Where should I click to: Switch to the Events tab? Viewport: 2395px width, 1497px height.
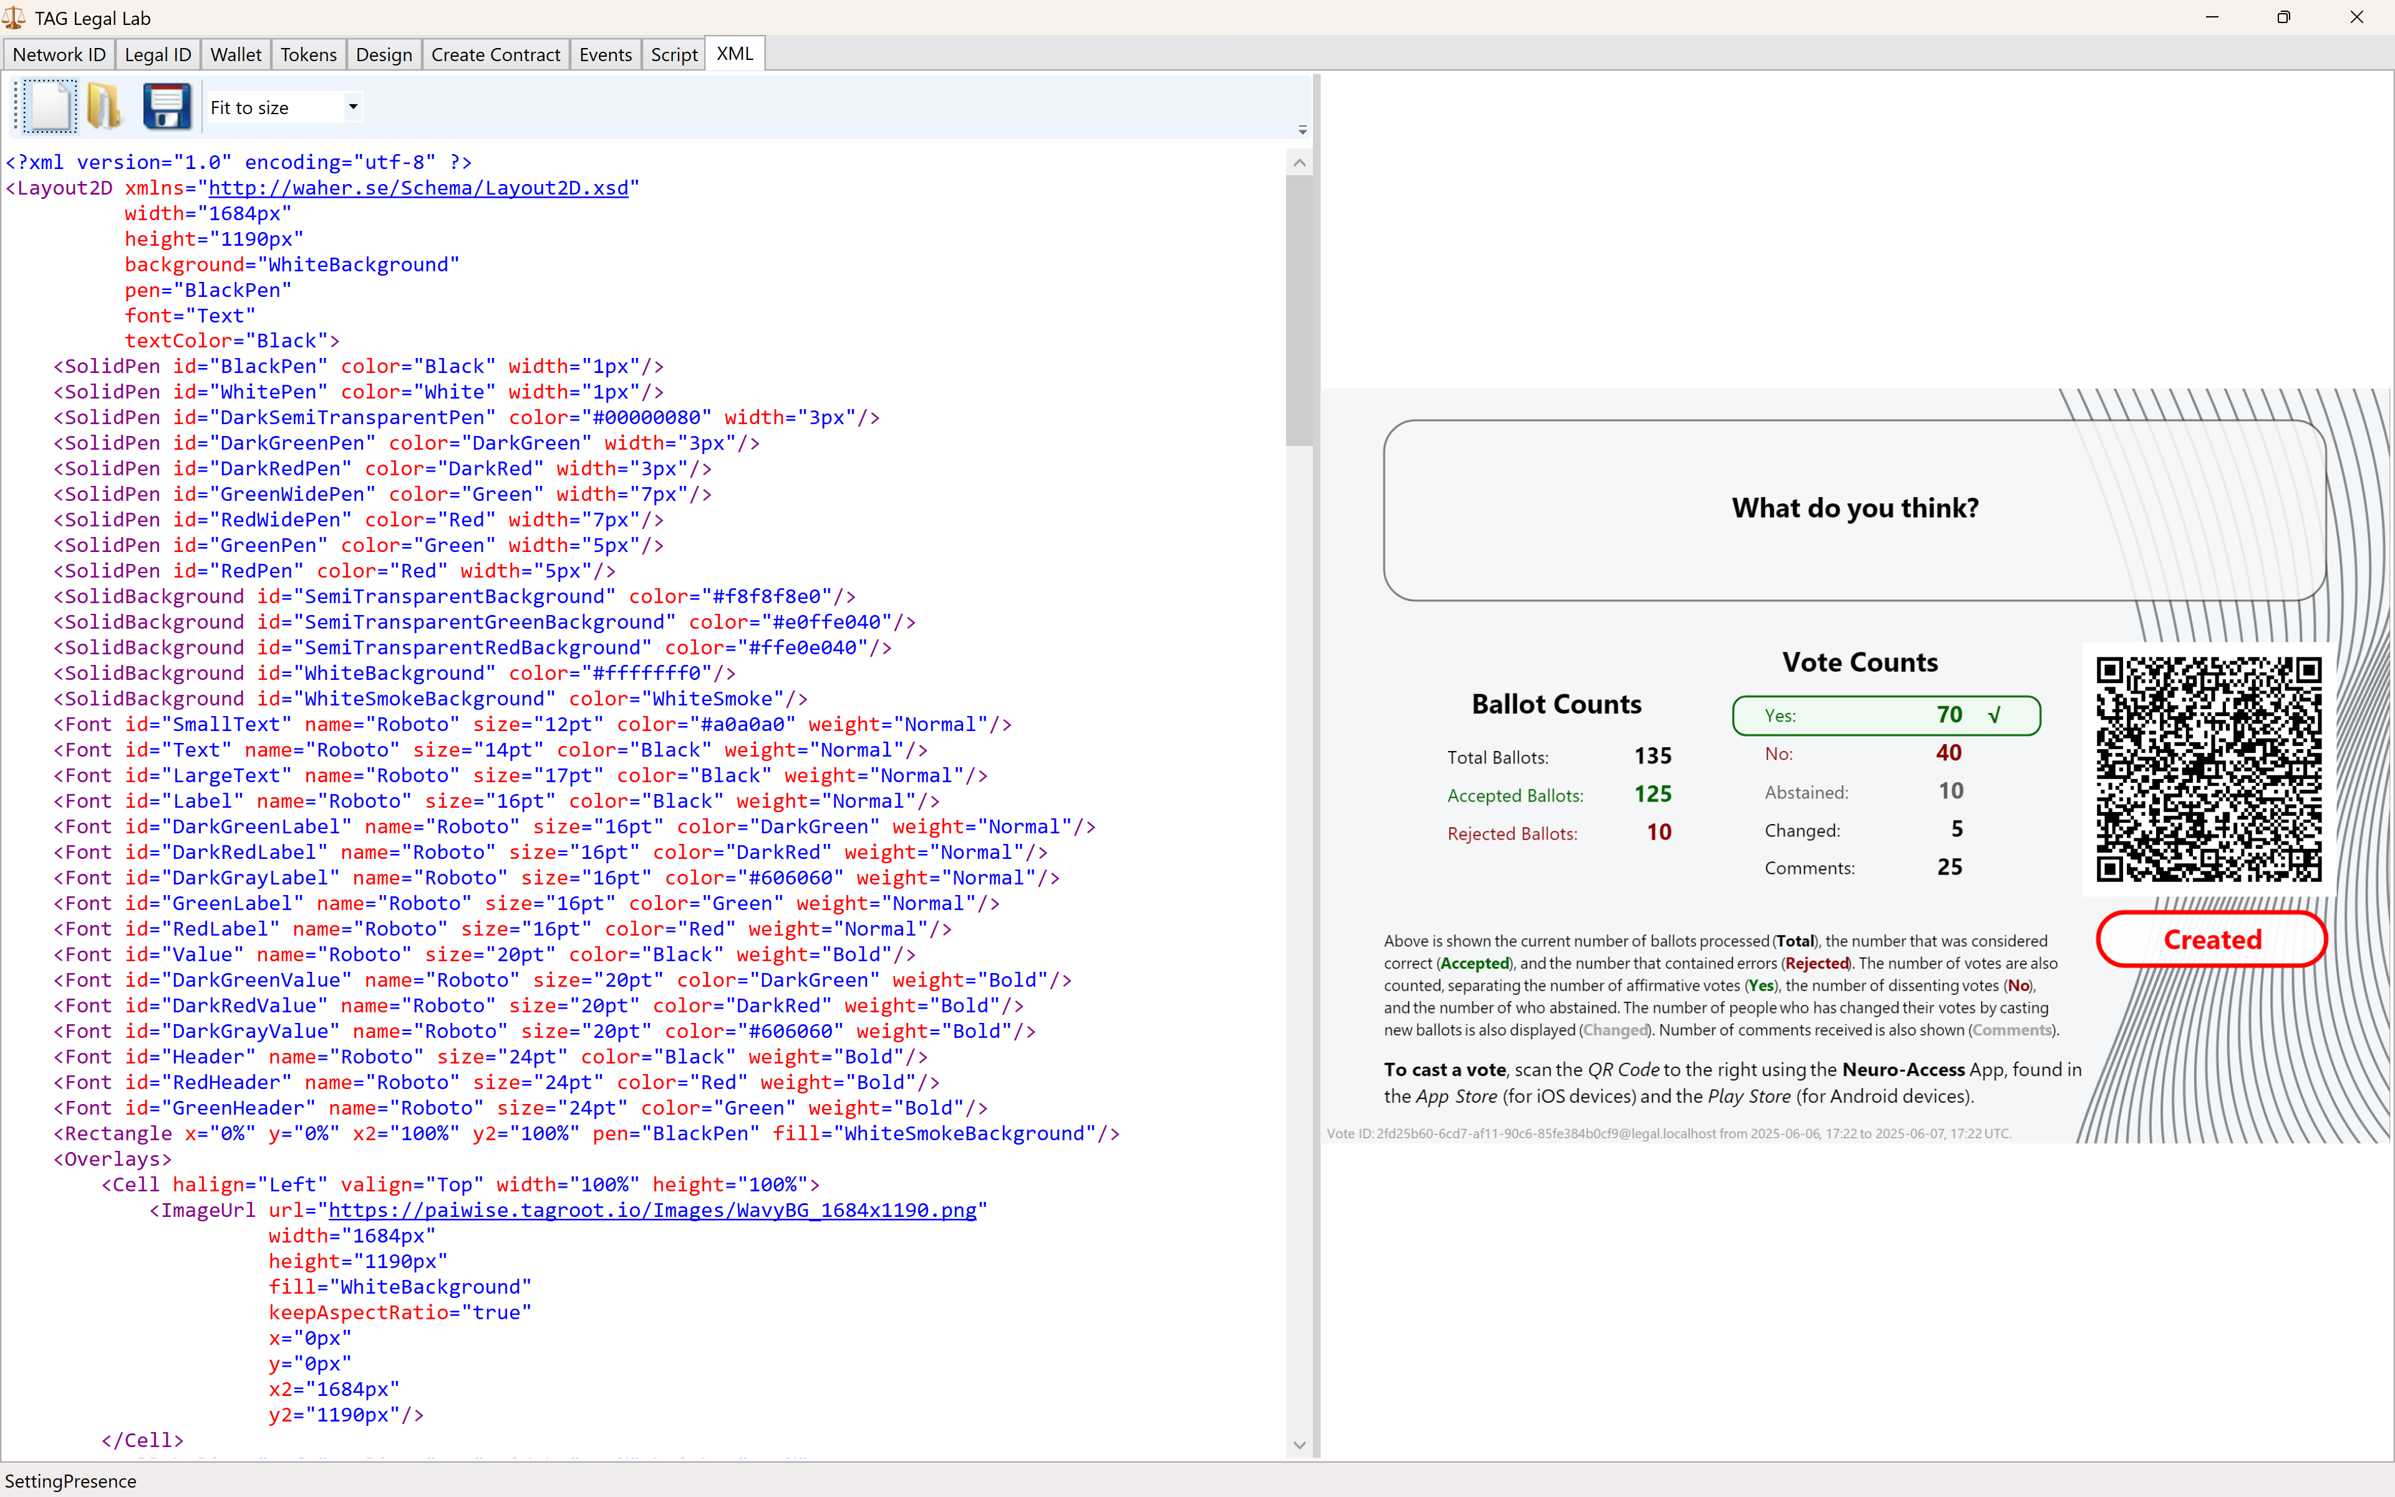click(x=606, y=54)
